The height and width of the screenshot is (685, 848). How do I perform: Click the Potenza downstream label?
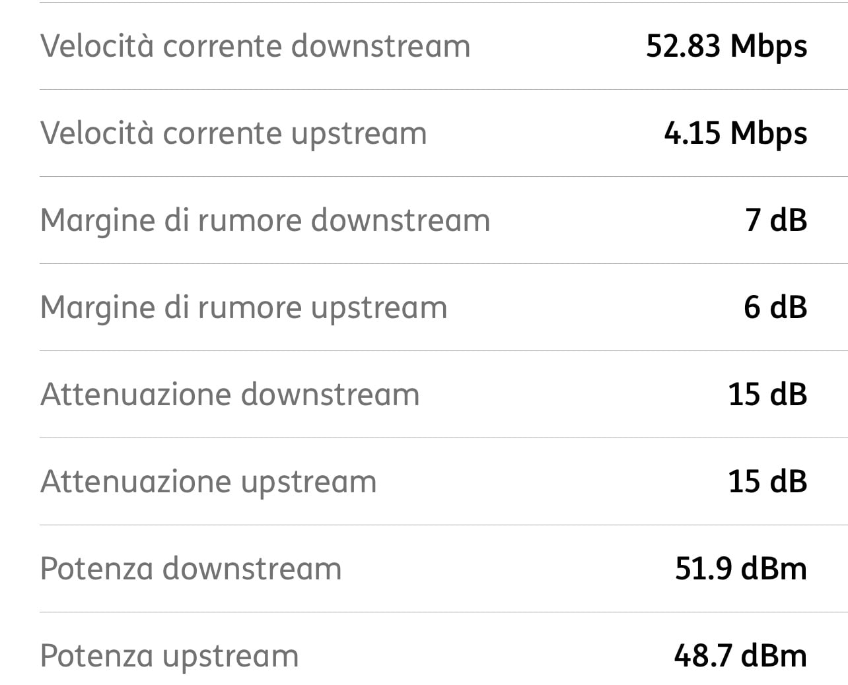191,569
